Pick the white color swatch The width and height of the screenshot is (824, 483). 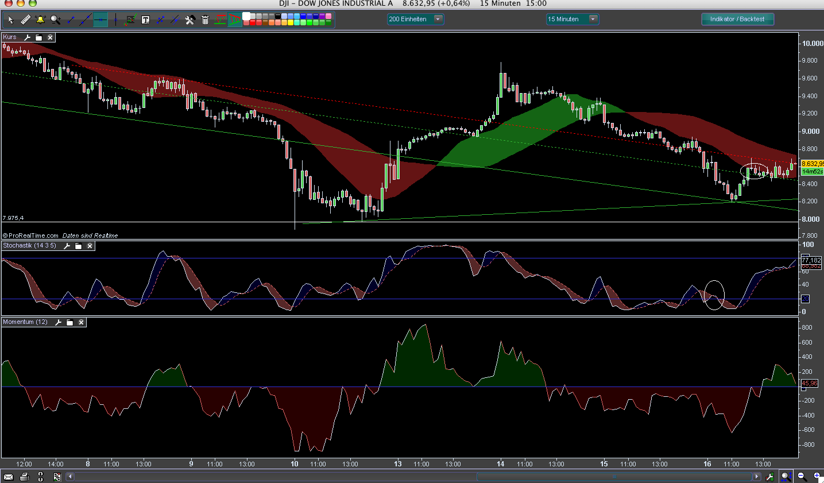[246, 16]
